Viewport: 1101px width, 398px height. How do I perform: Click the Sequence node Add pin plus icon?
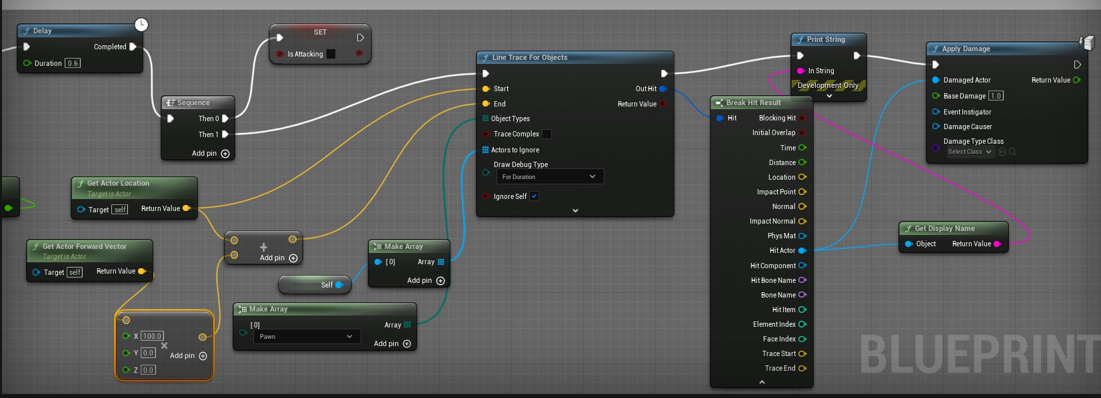pos(225,154)
